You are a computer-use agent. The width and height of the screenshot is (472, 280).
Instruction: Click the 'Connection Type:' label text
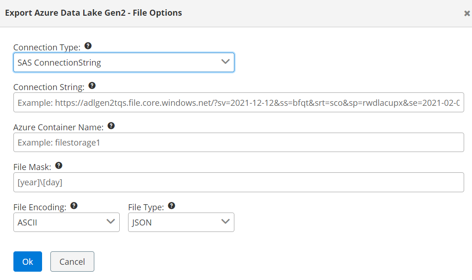47,47
